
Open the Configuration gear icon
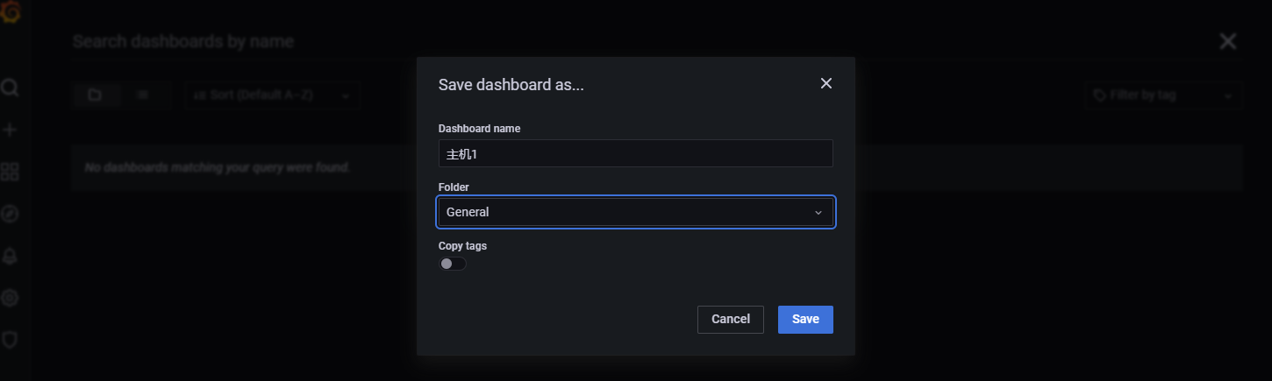tap(10, 298)
